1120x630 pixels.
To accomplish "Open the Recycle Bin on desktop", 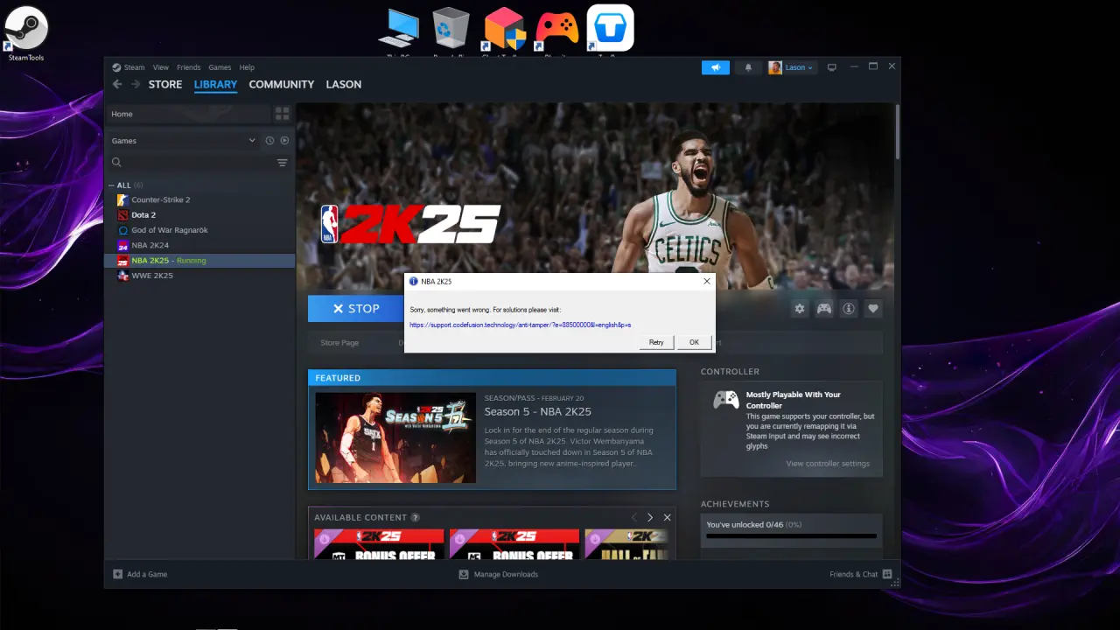I will [x=450, y=28].
